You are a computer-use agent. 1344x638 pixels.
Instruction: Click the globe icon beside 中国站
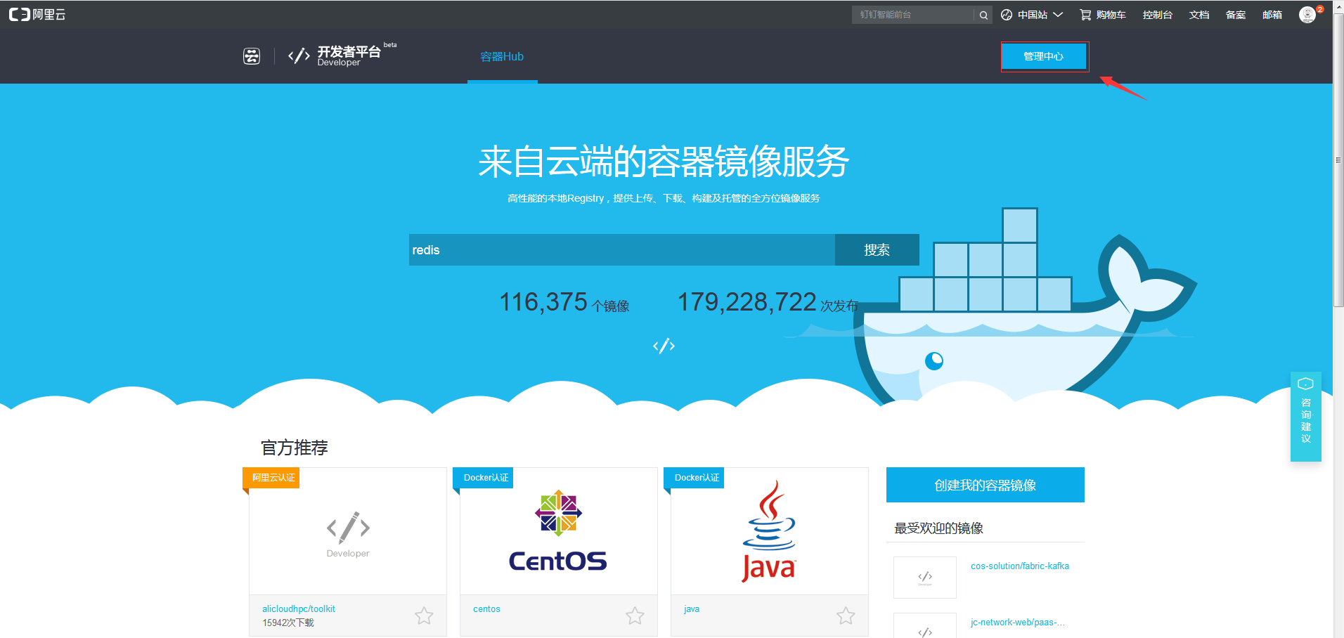(1007, 15)
